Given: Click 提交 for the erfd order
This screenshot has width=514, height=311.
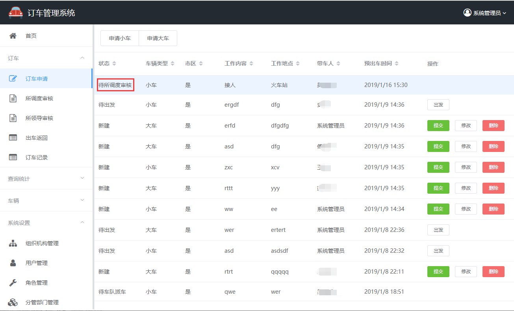Looking at the screenshot, I should coord(438,126).
